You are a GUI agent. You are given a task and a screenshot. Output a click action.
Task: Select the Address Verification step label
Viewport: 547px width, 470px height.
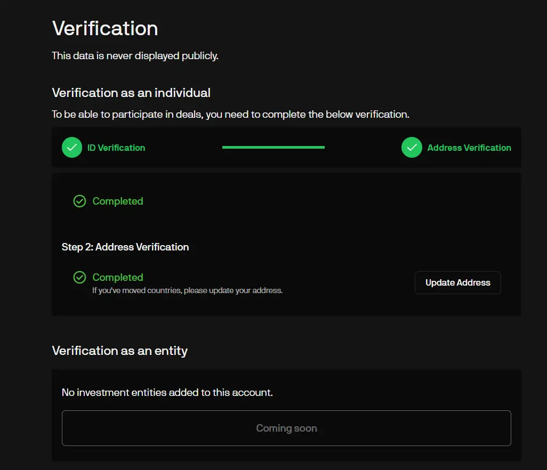click(x=469, y=148)
